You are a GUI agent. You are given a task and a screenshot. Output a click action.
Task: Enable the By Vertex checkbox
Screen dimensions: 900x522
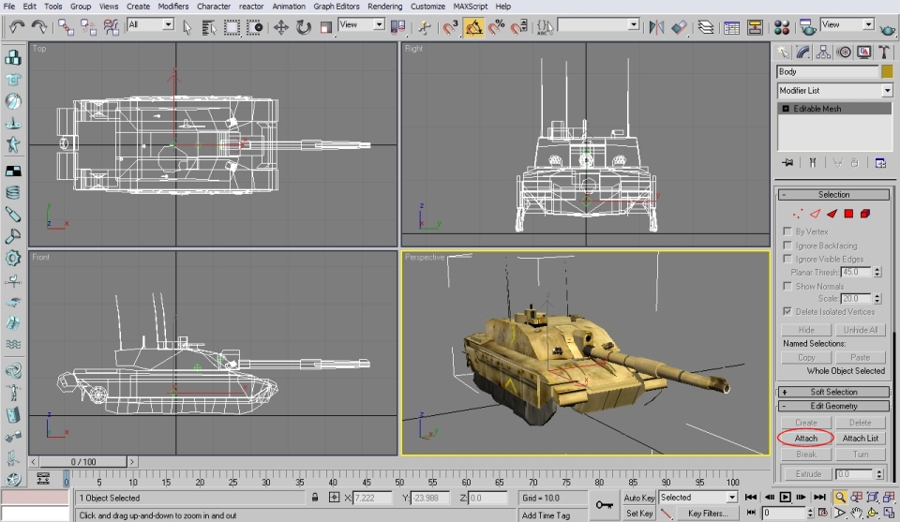pos(787,231)
